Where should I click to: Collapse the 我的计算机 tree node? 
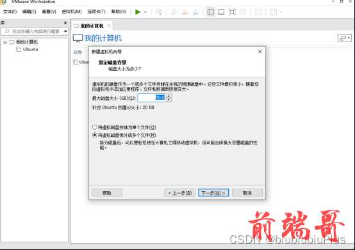[x=5, y=42]
